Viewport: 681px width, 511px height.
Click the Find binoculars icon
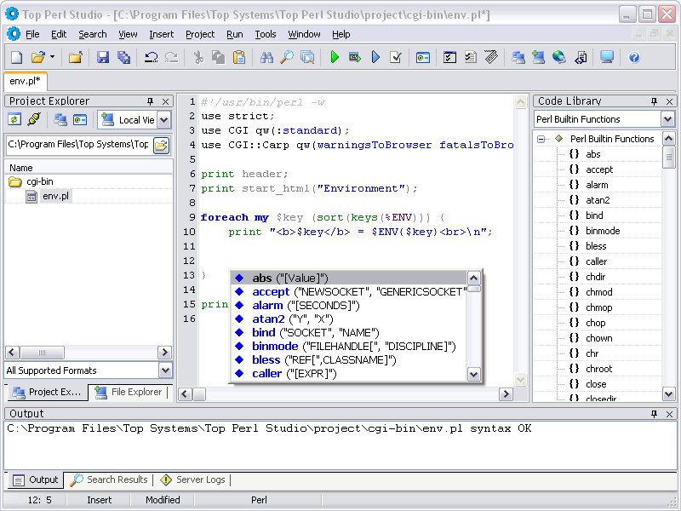[x=266, y=57]
